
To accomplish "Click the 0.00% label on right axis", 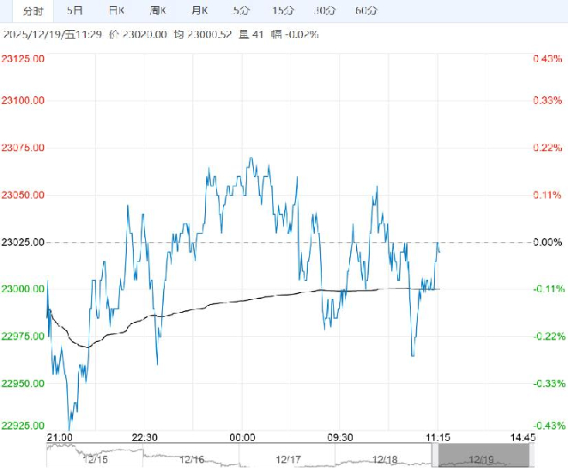I will point(547,242).
